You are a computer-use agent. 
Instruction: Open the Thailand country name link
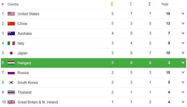[x=25, y=92]
